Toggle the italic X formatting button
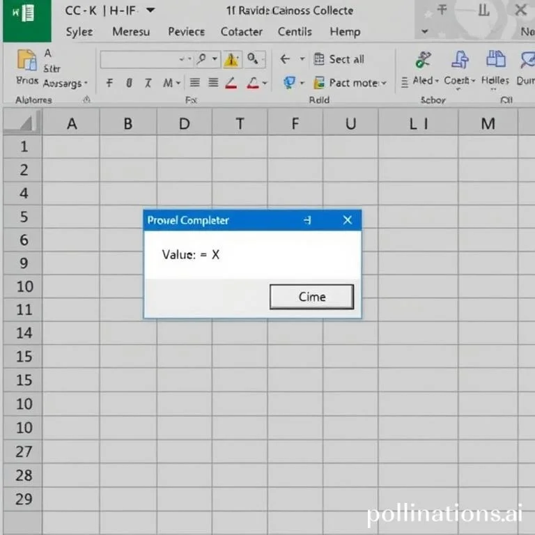This screenshot has height=535, width=535. click(x=148, y=83)
